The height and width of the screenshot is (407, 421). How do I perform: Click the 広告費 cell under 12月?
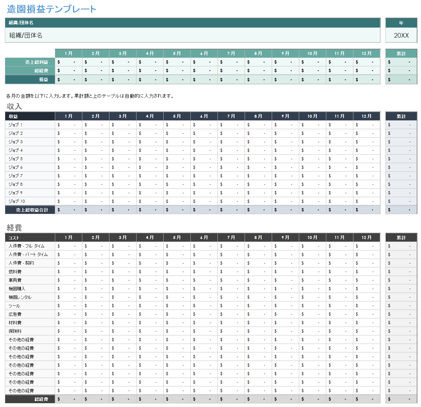click(367, 314)
